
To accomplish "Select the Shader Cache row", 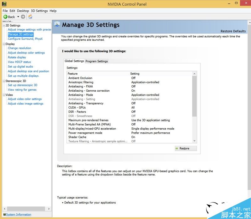I will click(130, 137).
